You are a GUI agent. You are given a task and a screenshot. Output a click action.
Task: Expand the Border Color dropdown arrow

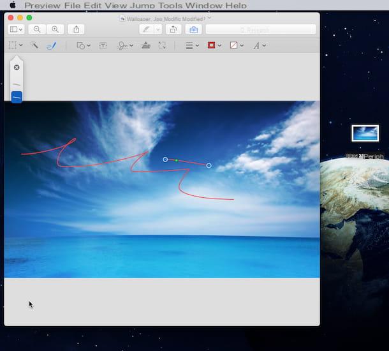click(x=219, y=45)
